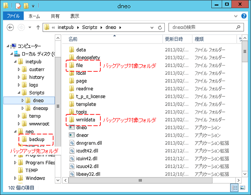
Task: Click the back navigation arrow
Action: (10, 28)
